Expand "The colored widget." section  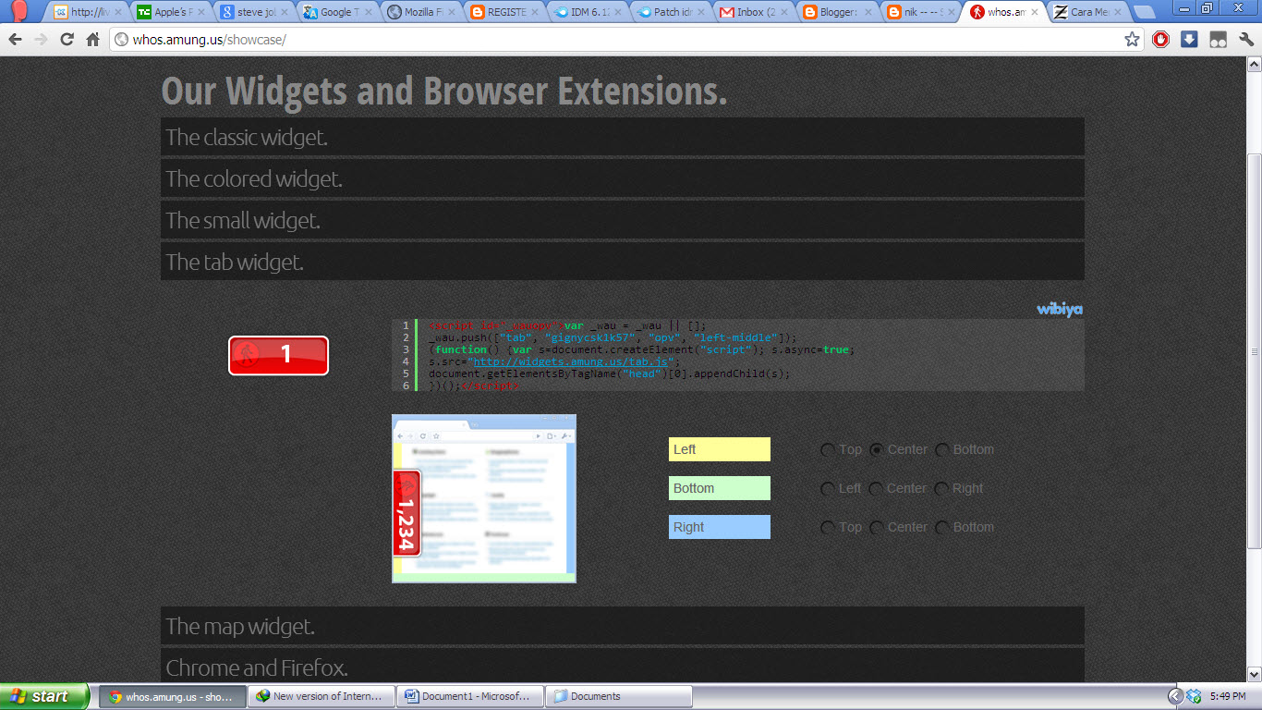pos(622,178)
